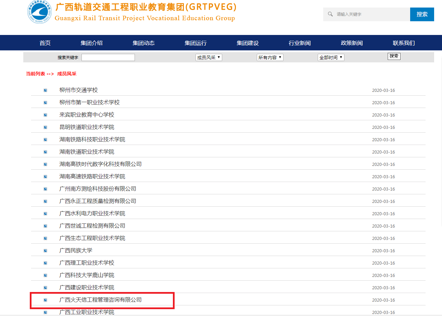This screenshot has width=442, height=316.
Task: Open the 湖南高铁时代数字化科技有限公司 link
Action: [x=100, y=164]
